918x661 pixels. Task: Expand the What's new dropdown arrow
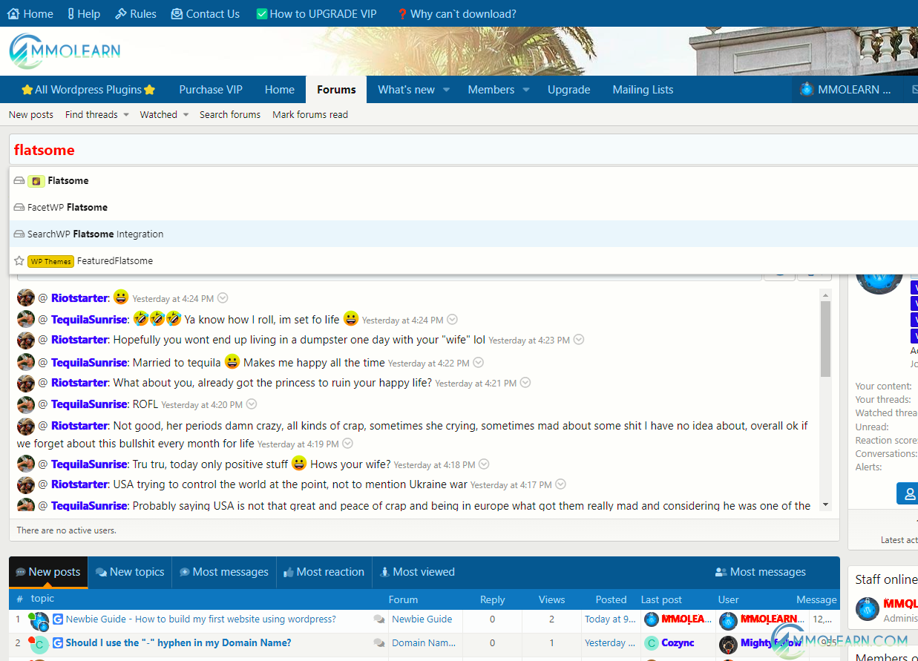[x=447, y=90]
